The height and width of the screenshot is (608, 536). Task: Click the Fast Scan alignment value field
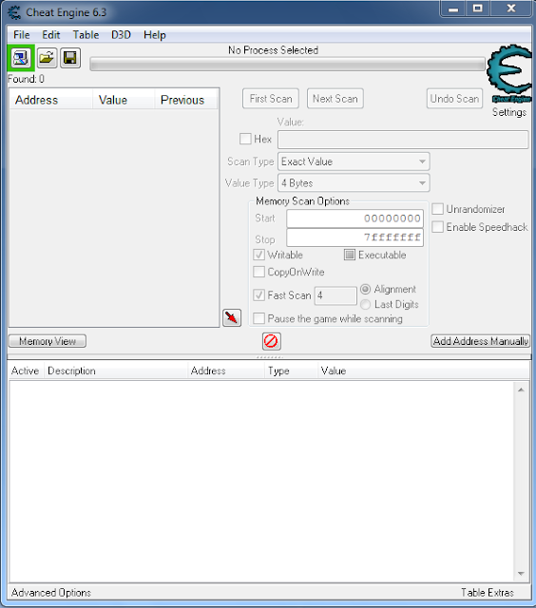335,295
